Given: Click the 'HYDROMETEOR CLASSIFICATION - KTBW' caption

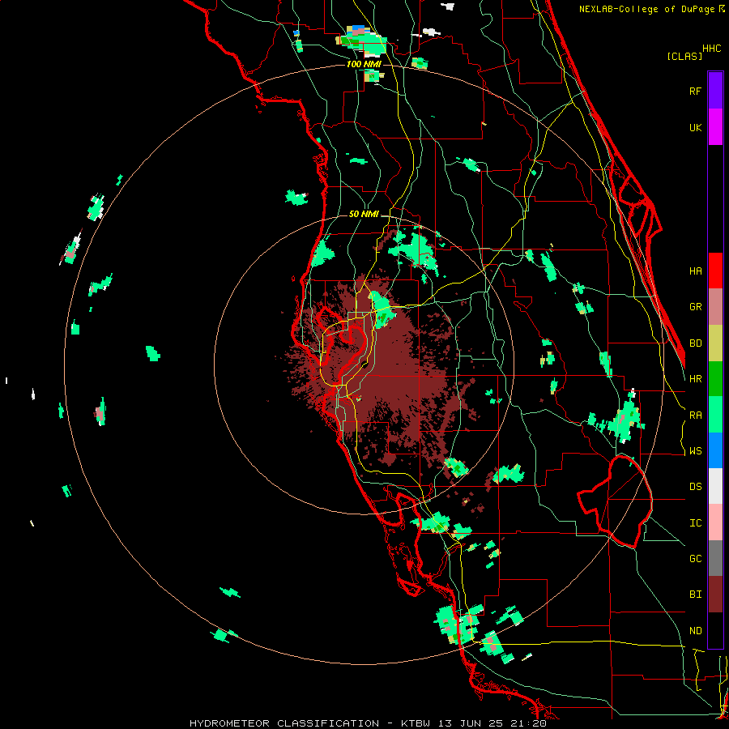Looking at the screenshot, I should (x=309, y=723).
